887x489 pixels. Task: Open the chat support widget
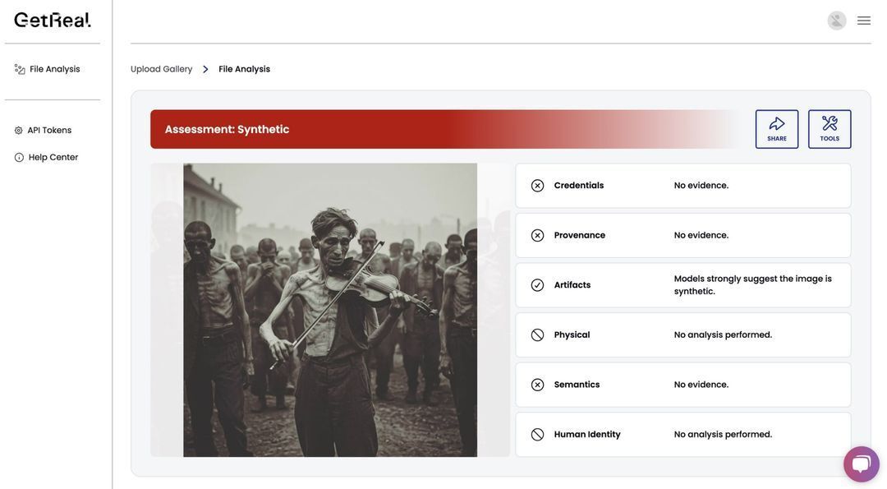(861, 464)
